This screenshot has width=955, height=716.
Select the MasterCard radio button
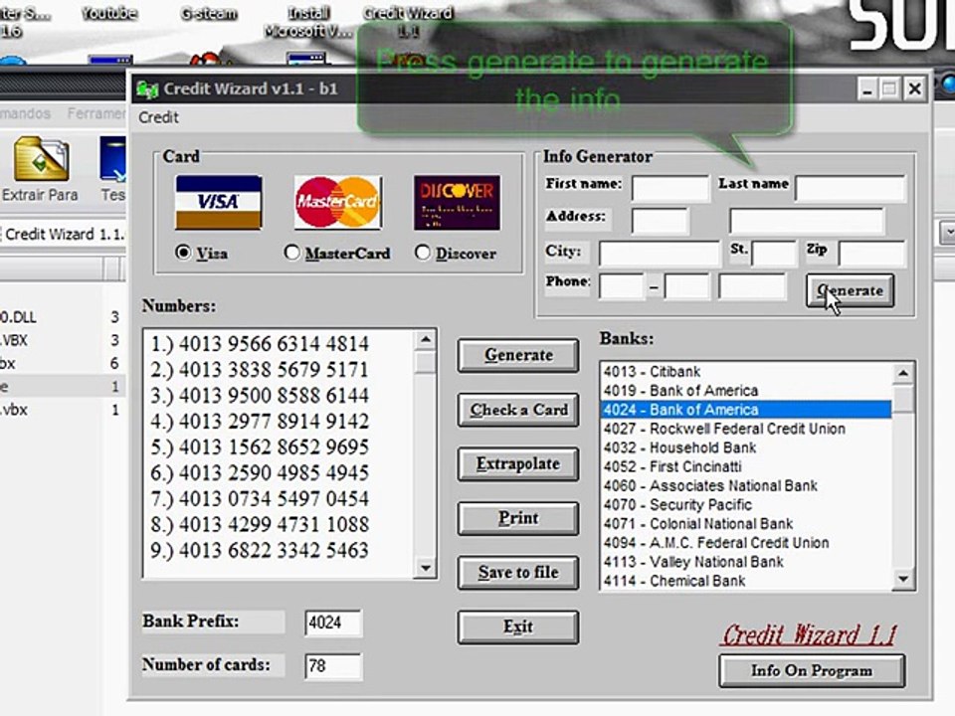tap(291, 252)
